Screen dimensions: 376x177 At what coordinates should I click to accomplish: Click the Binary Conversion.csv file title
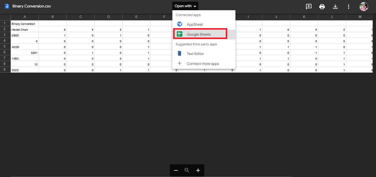click(32, 6)
